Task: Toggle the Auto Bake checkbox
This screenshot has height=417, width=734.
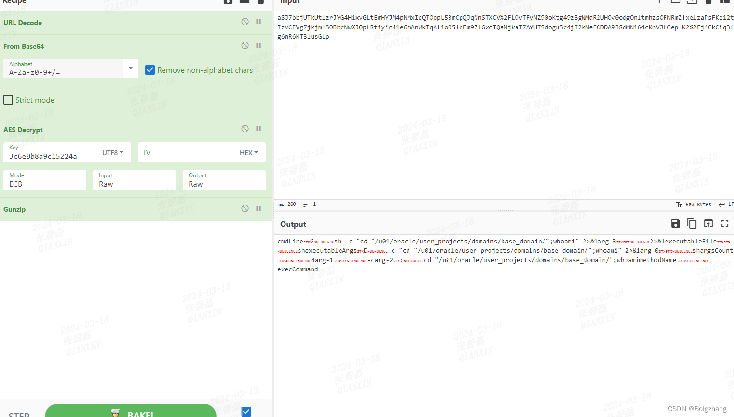Action: tap(246, 411)
